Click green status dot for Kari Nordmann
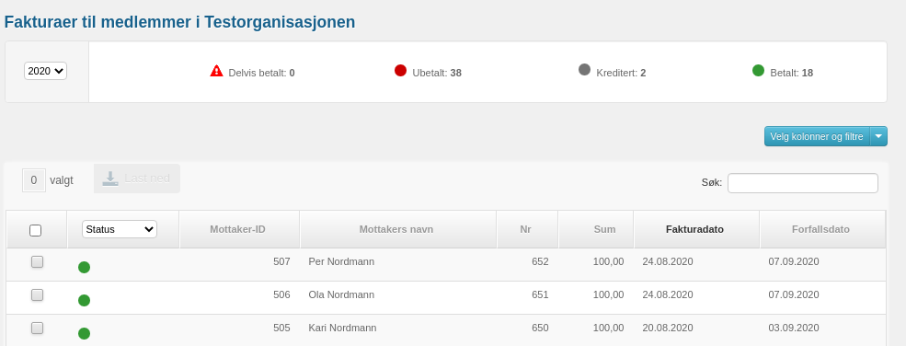 (x=84, y=333)
